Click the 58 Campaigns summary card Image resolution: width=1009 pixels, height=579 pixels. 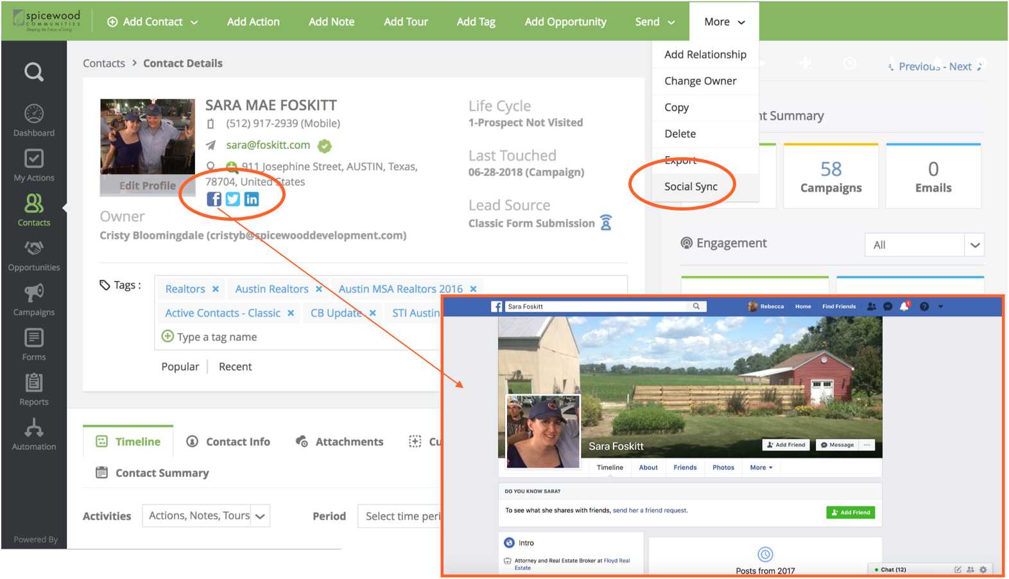click(x=831, y=176)
